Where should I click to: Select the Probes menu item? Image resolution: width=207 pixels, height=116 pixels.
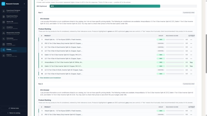(14, 50)
